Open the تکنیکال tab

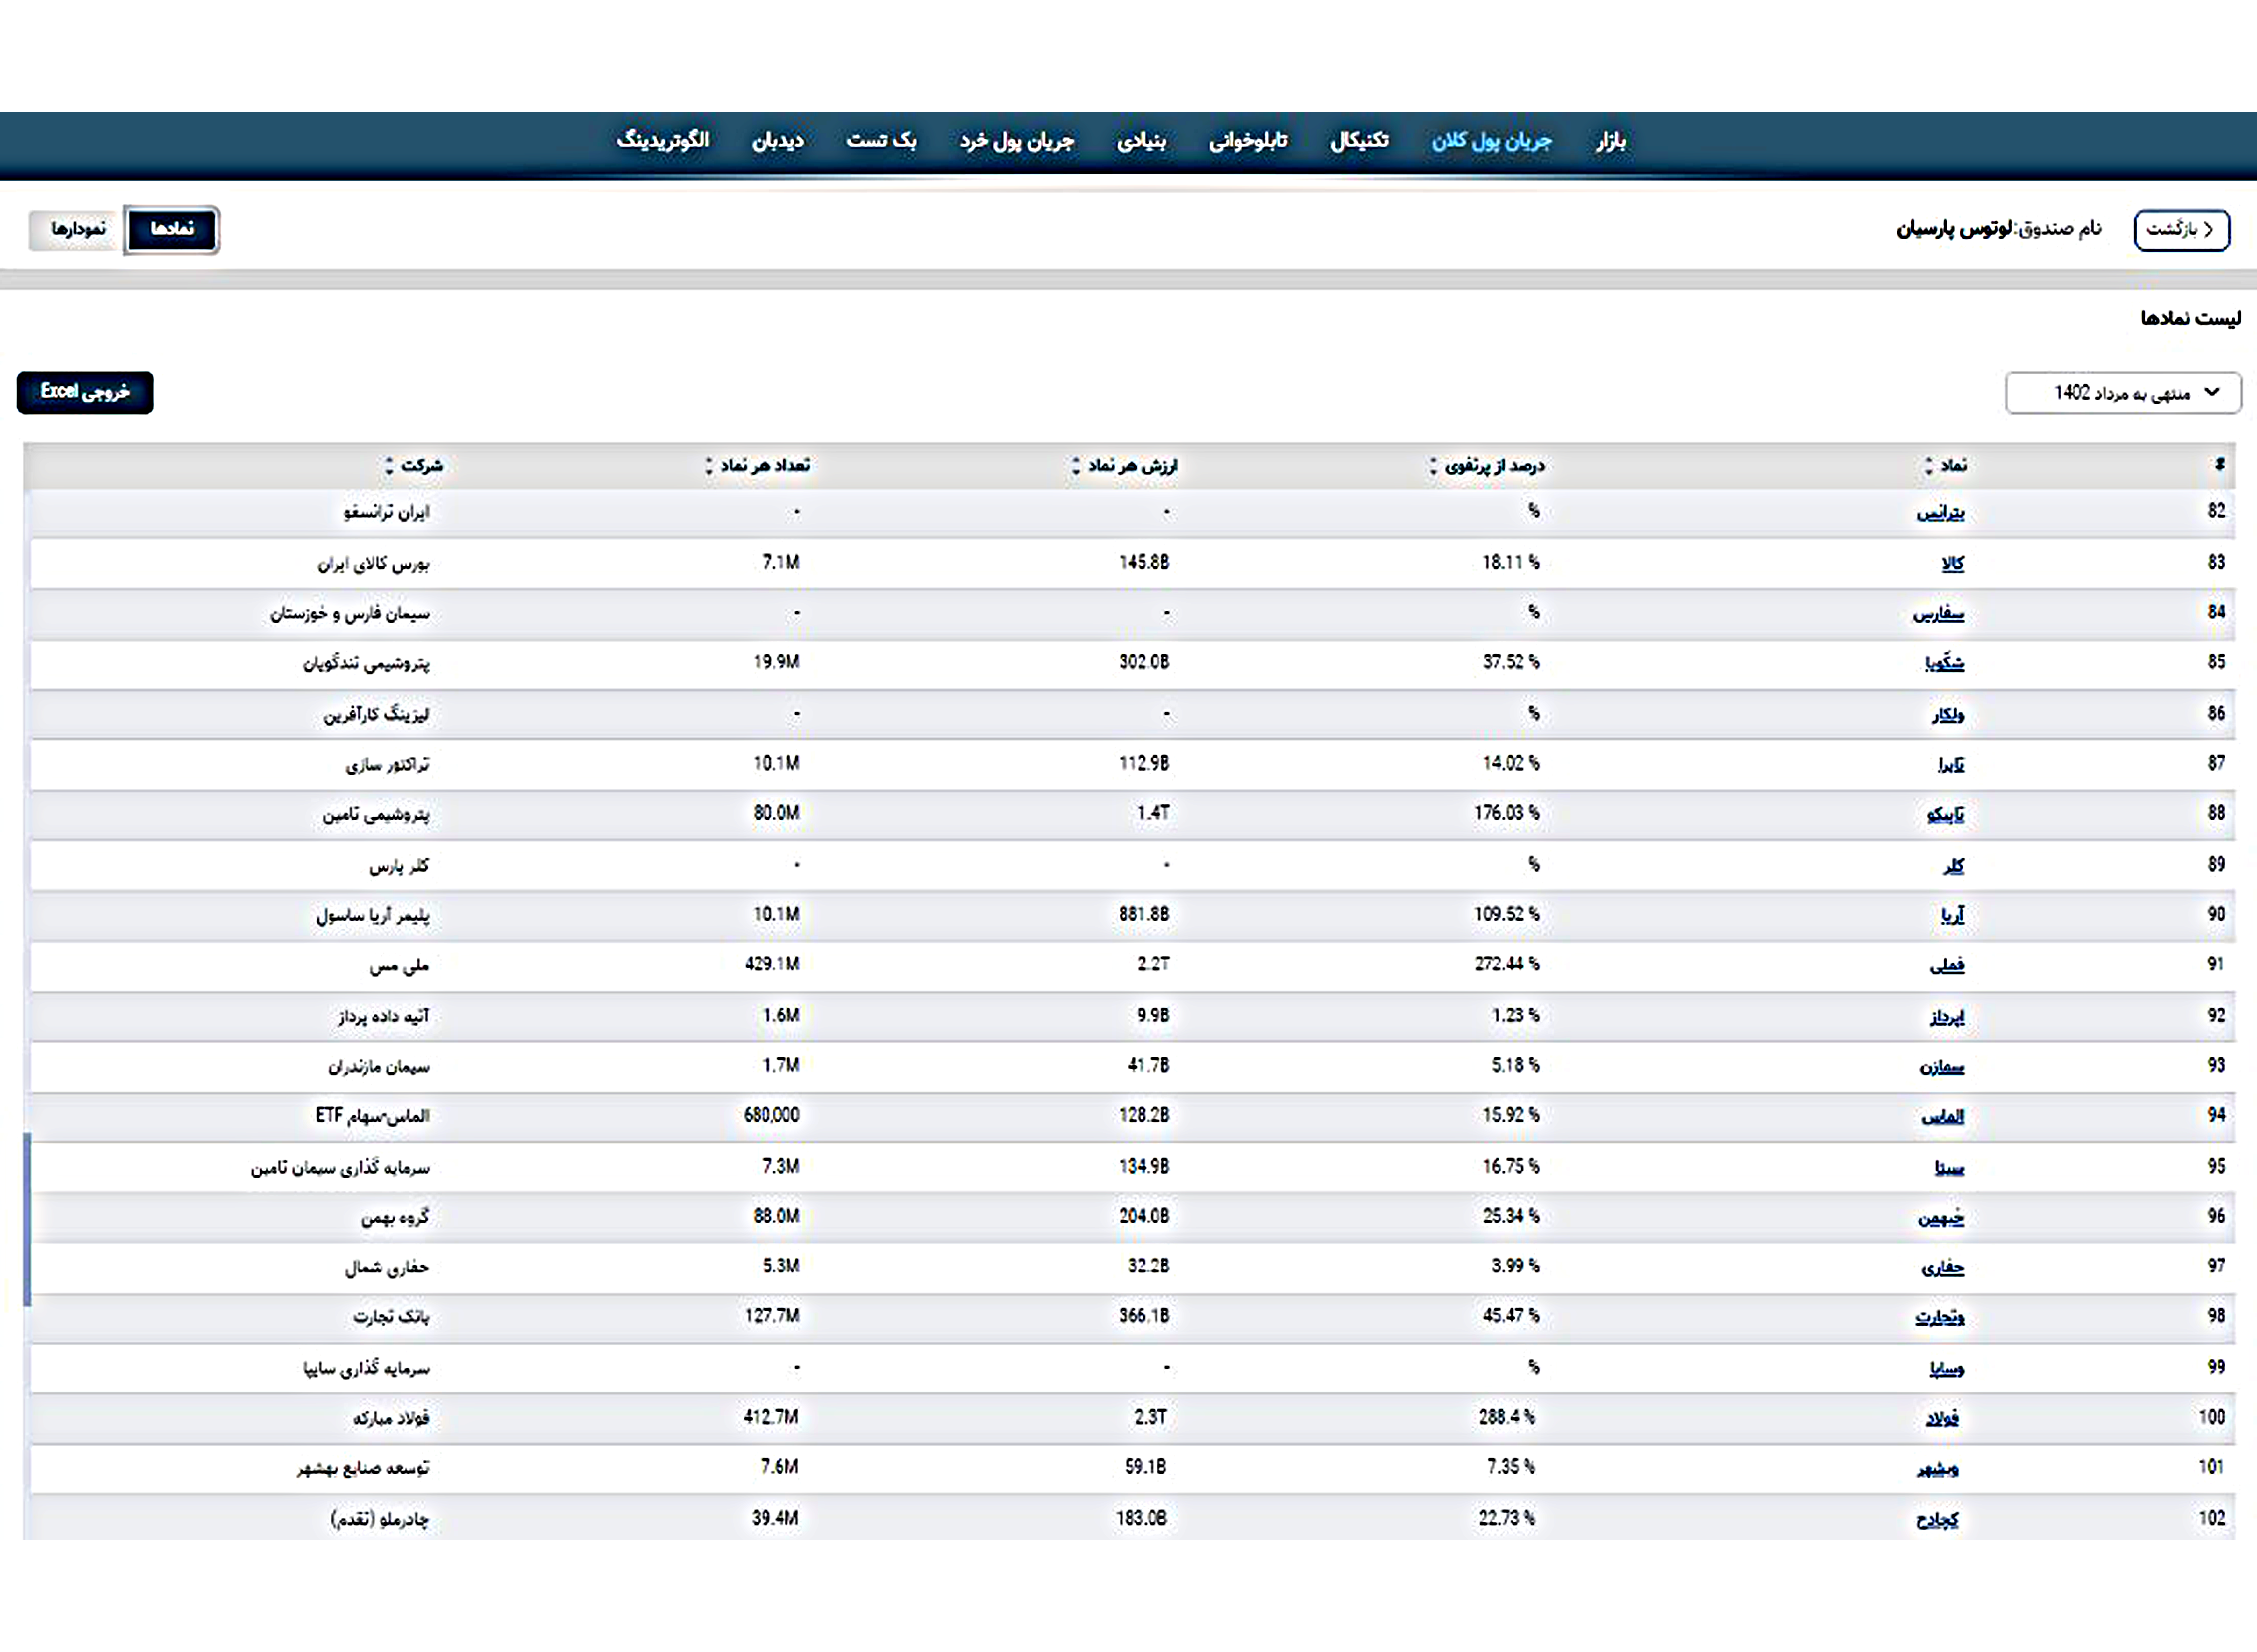tap(1359, 141)
